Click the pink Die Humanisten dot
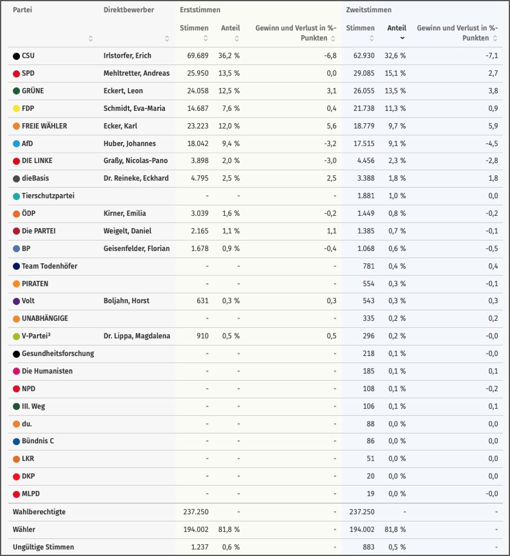 pos(16,372)
